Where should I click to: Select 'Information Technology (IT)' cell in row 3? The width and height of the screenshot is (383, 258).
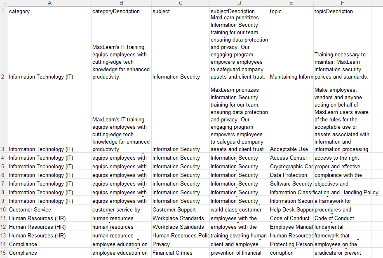(49, 116)
